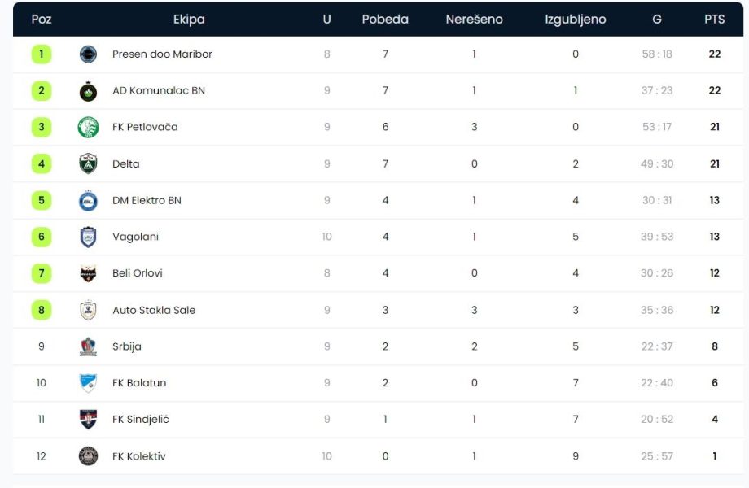Click the green position 8 badge
Viewport: 749px width, 488px height.
point(42,310)
